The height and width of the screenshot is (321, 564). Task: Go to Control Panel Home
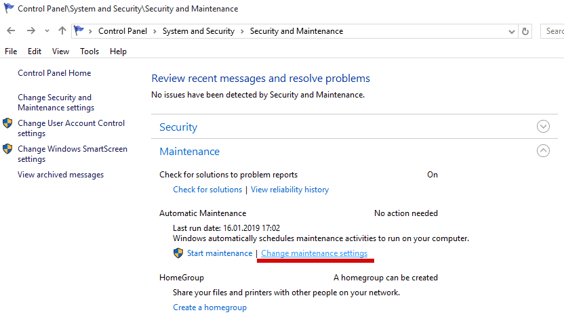54,73
